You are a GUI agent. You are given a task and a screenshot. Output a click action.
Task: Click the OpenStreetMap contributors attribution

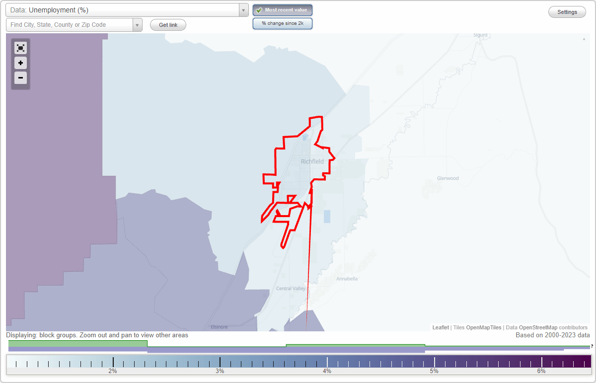click(x=536, y=327)
